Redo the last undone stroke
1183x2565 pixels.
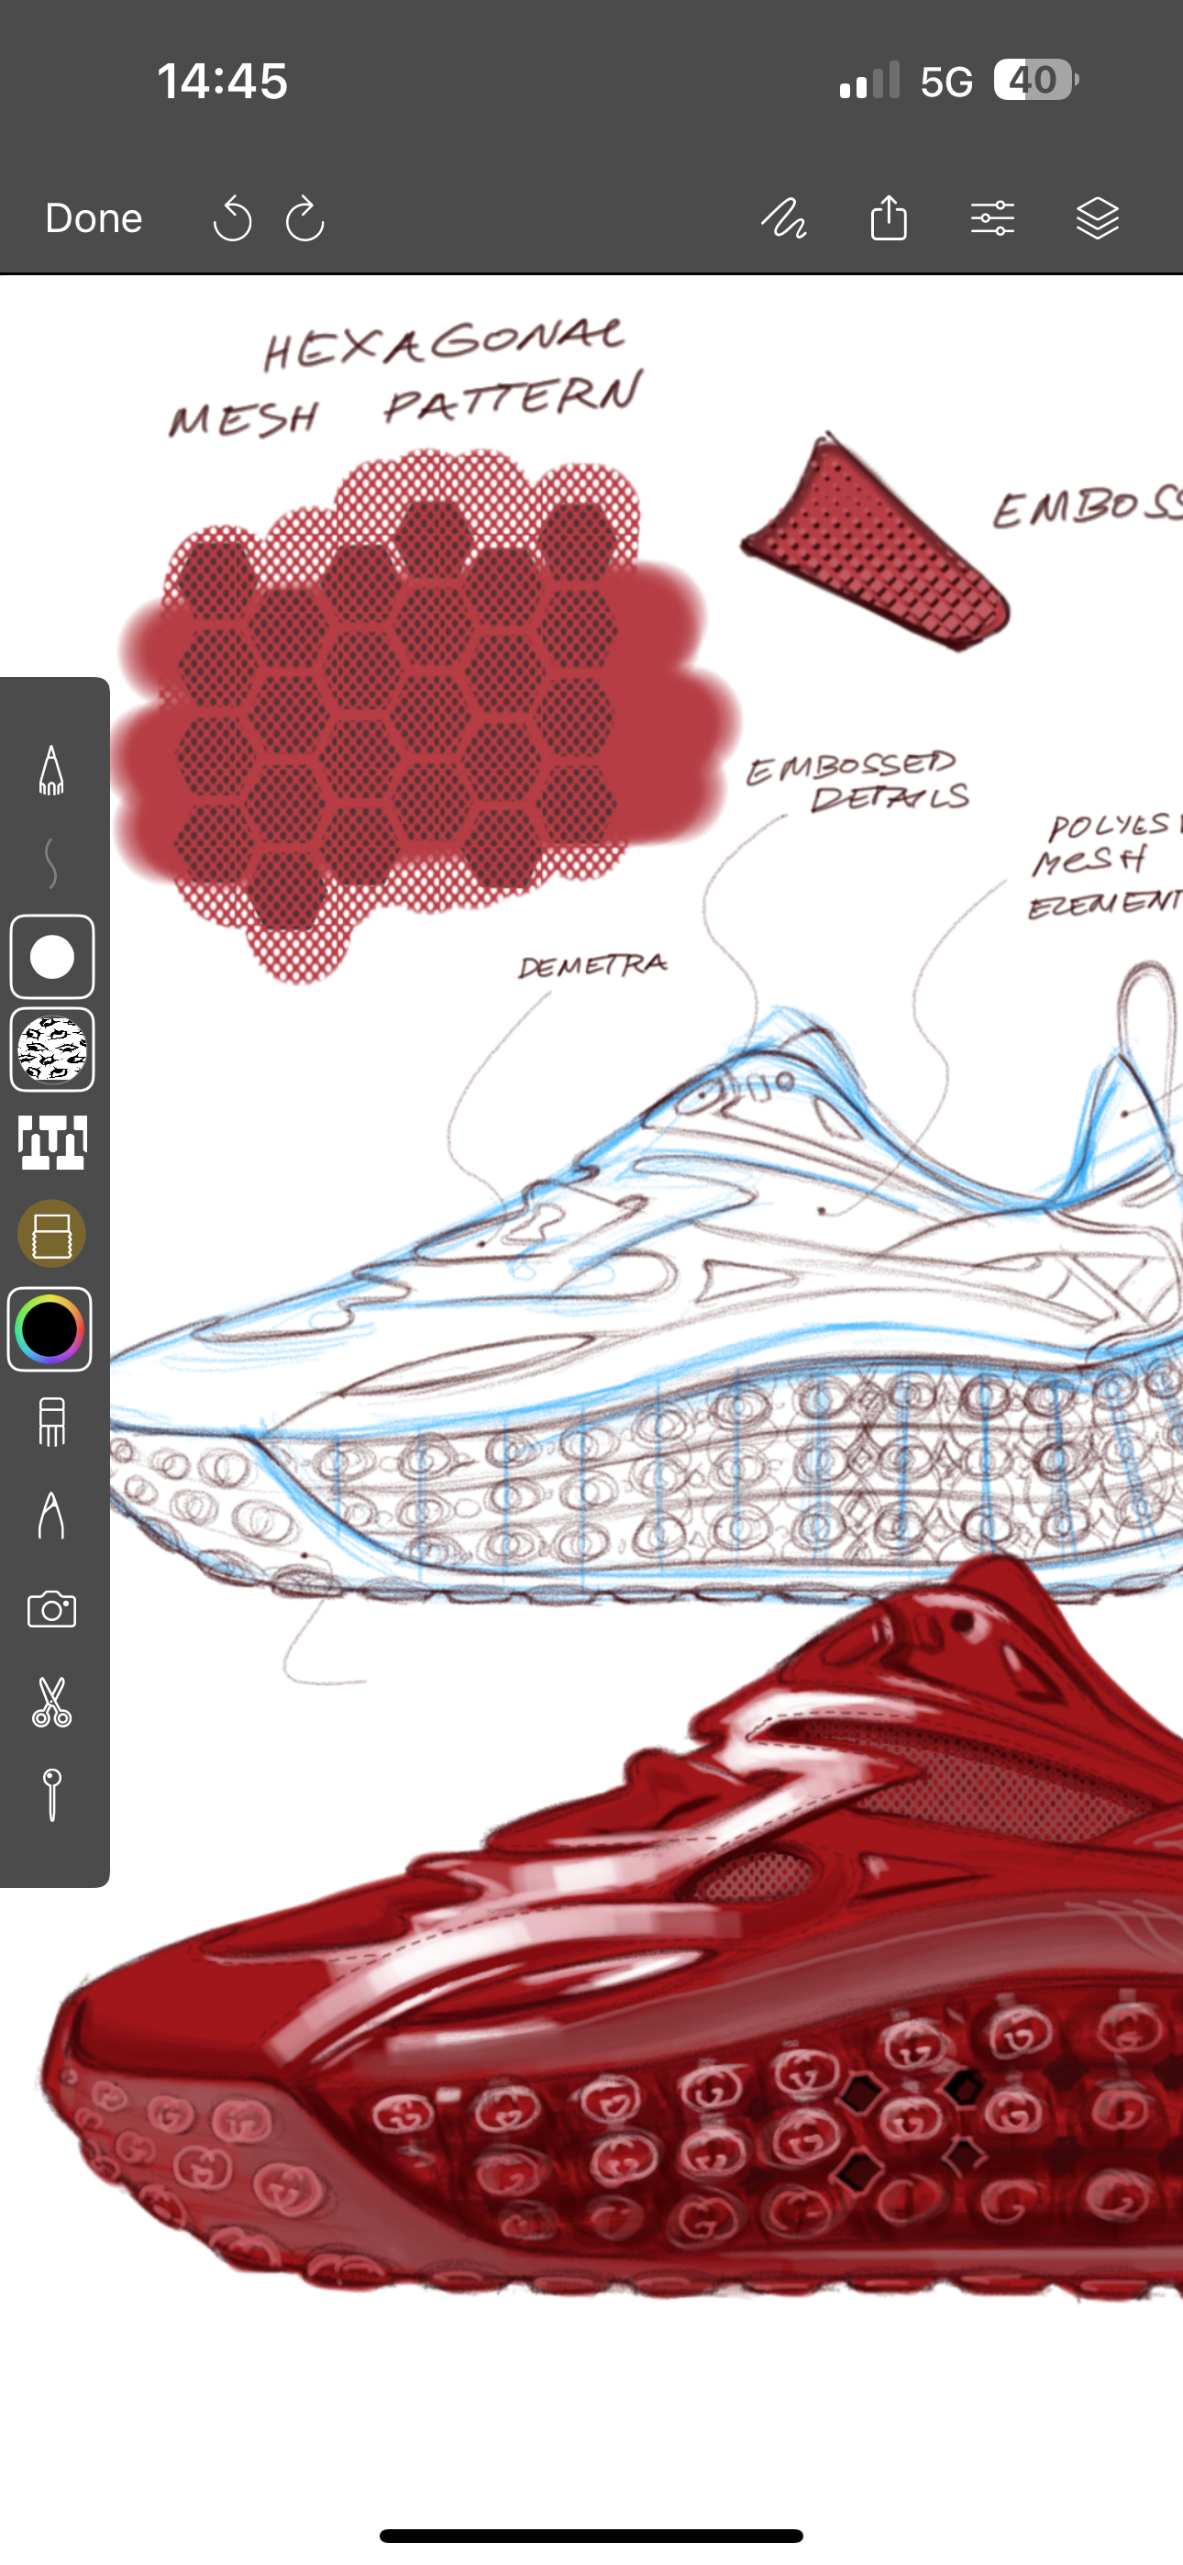coord(304,218)
